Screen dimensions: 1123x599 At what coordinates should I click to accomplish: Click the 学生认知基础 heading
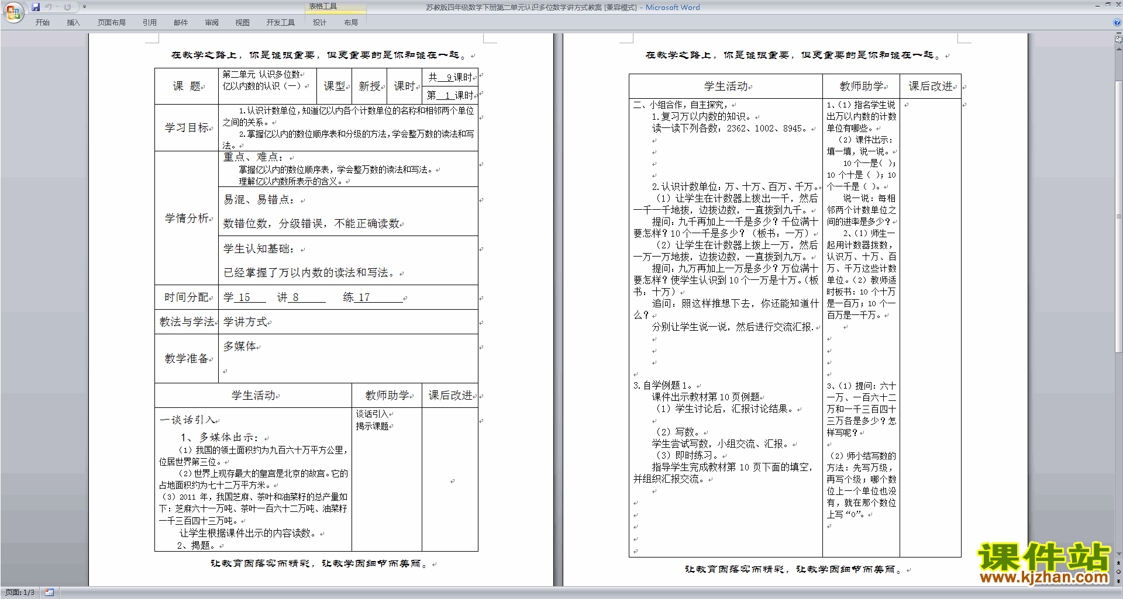(x=259, y=249)
